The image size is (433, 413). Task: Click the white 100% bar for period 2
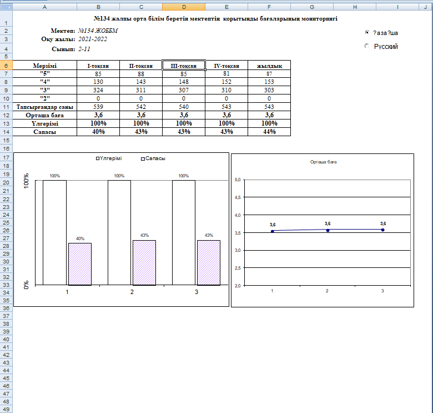(119, 232)
